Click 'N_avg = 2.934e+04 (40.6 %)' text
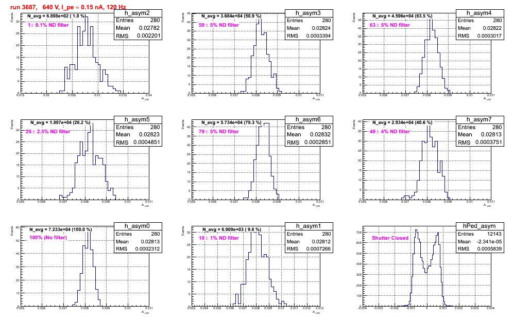Screen dimensions: 513x320 402,122
